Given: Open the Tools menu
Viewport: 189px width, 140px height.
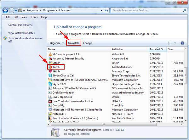Looking at the screenshot, I should [x=34, y=17].
